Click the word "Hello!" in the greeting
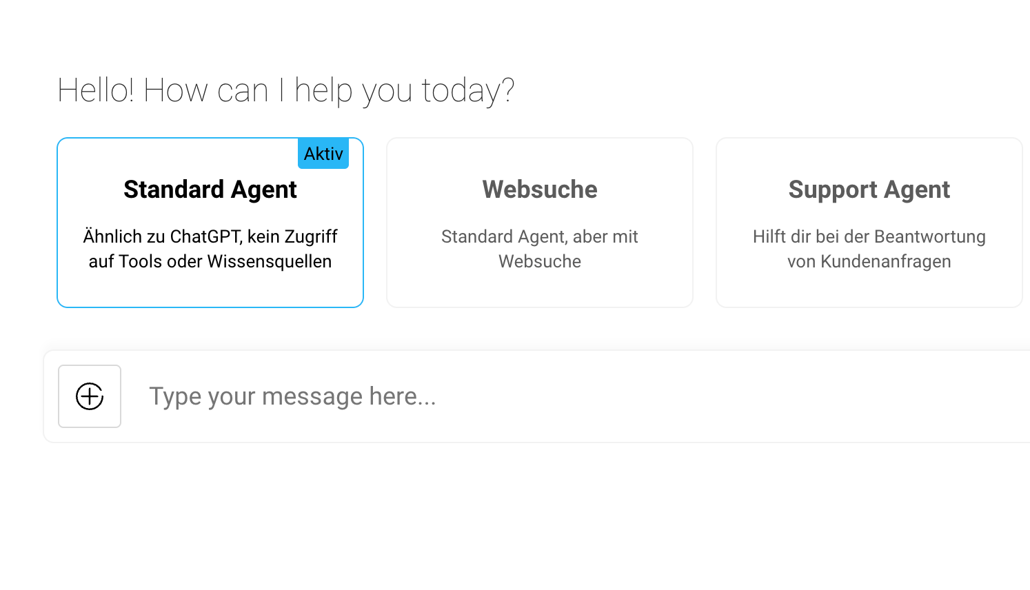1030x590 pixels. tap(96, 90)
